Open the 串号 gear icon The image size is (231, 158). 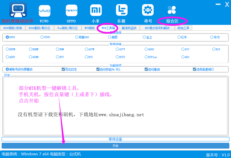point(148,10)
